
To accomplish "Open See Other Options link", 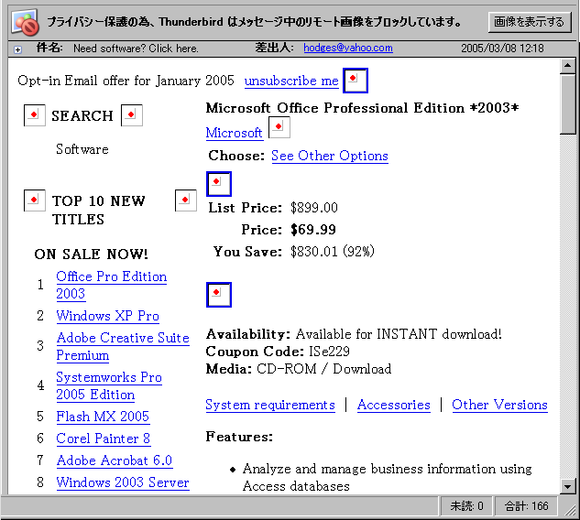I will [330, 156].
